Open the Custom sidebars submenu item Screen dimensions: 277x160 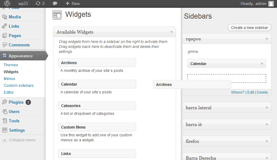pyautogui.click(x=18, y=86)
